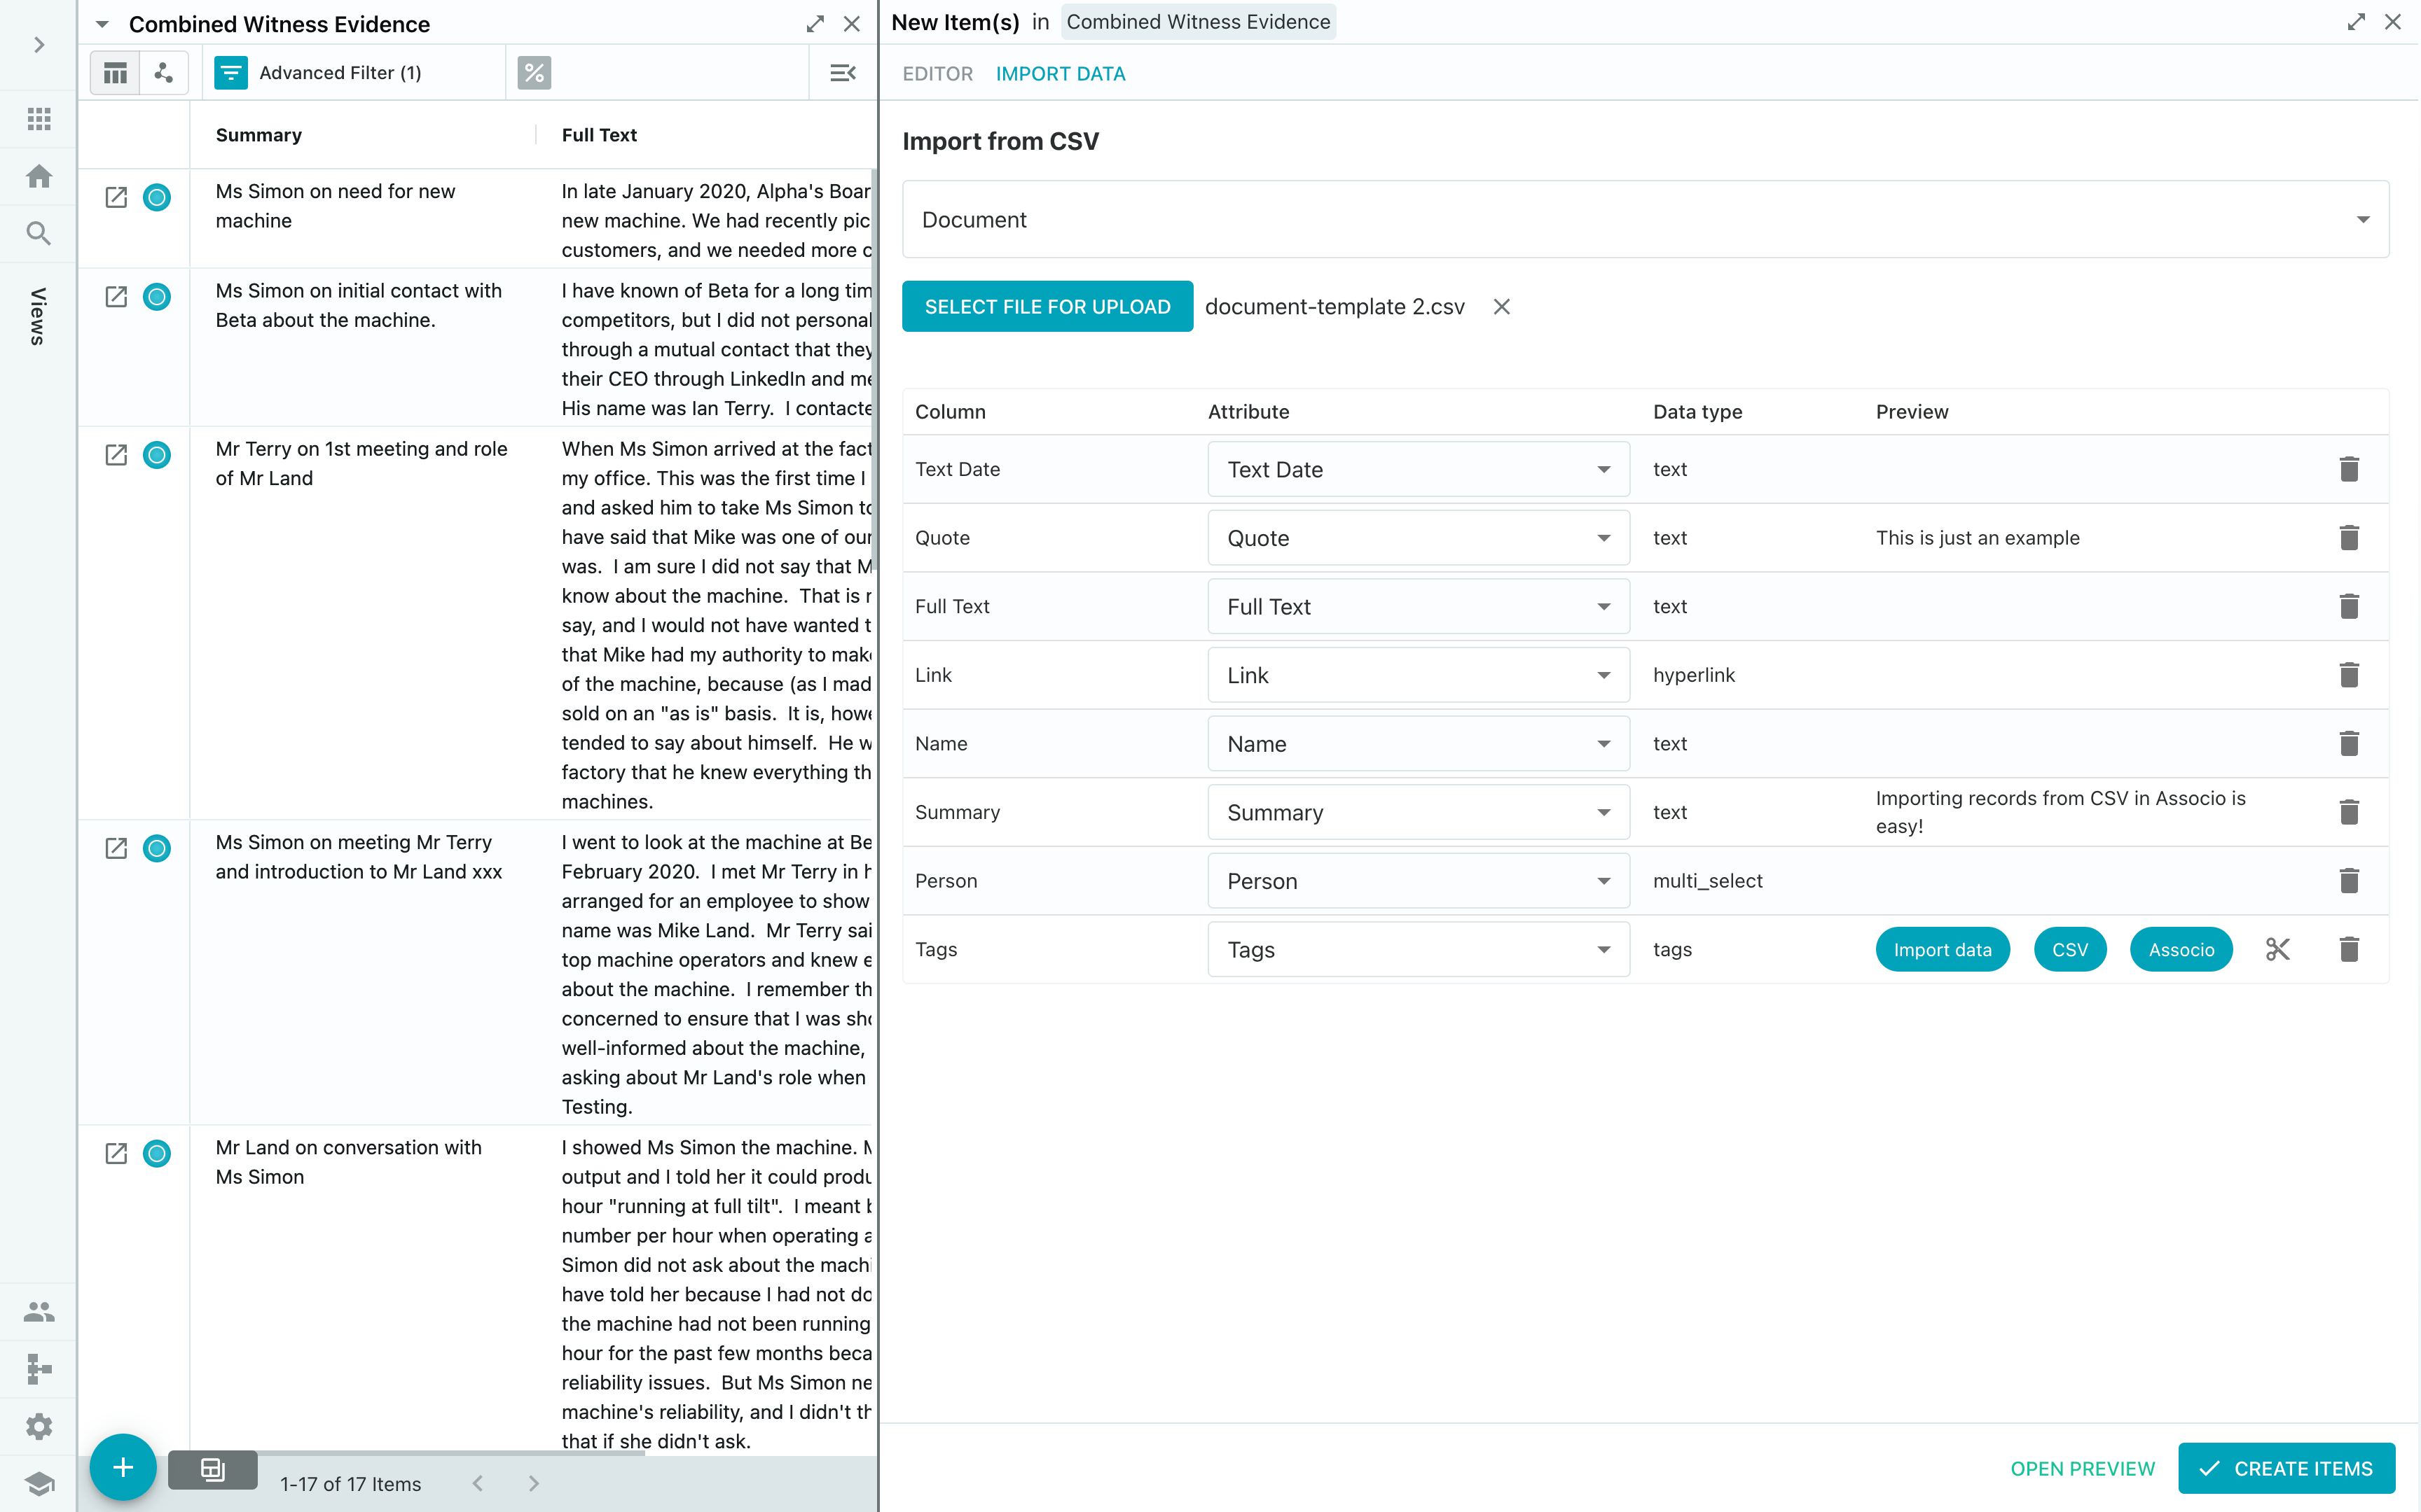Select the IMPORT DATA tab
Viewport: 2421px width, 1512px height.
[x=1059, y=74]
